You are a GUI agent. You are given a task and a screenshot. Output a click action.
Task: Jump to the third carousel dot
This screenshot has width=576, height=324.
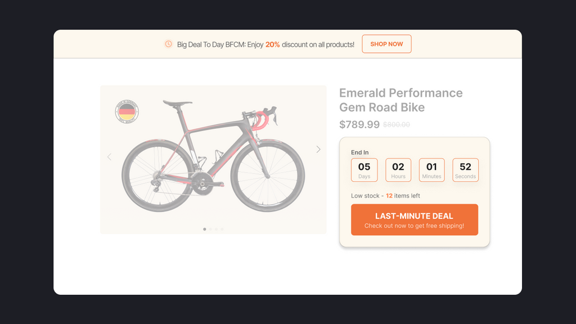coord(216,229)
